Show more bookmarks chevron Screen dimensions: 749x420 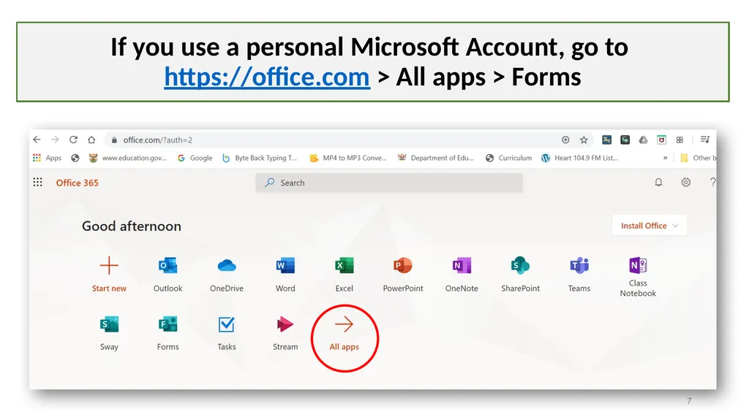click(665, 158)
